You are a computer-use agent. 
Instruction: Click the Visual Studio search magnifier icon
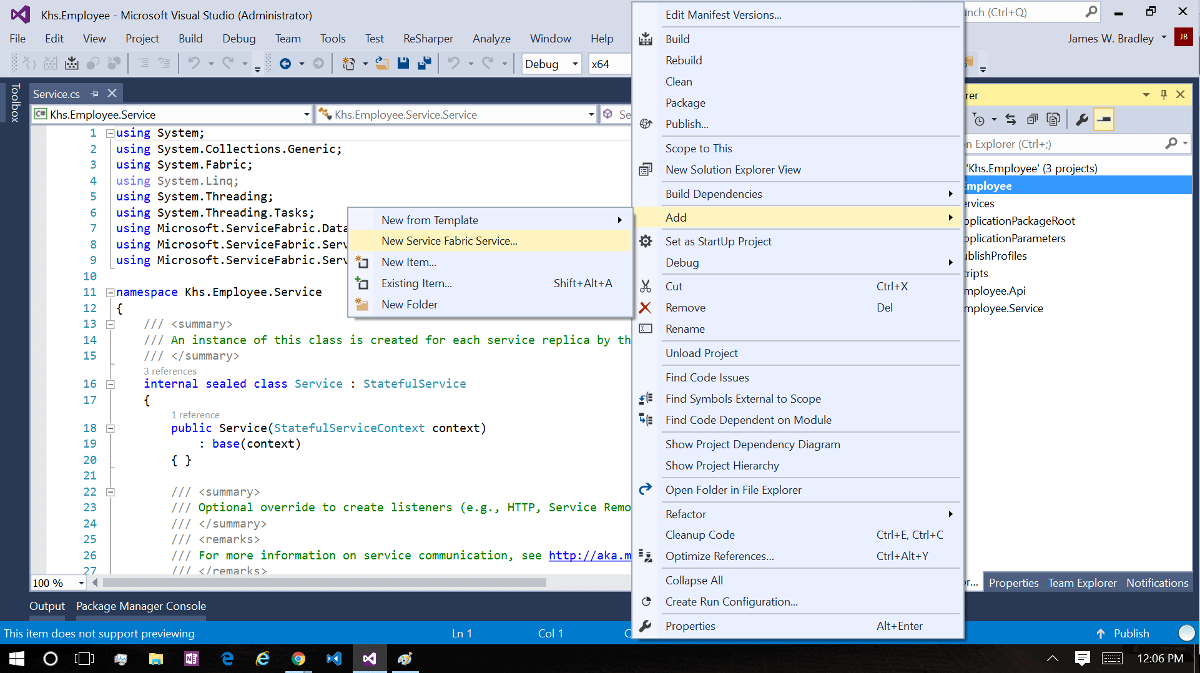(1091, 12)
